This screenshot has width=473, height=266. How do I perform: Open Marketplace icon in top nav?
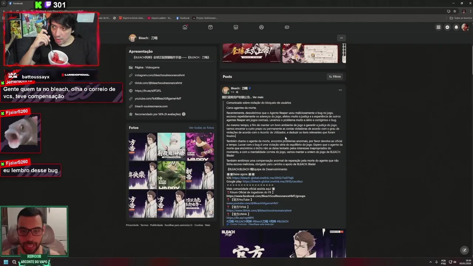point(236,27)
